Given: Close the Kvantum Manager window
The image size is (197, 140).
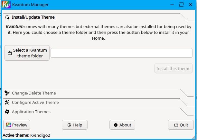Looking at the screenshot, I should click(x=191, y=5).
